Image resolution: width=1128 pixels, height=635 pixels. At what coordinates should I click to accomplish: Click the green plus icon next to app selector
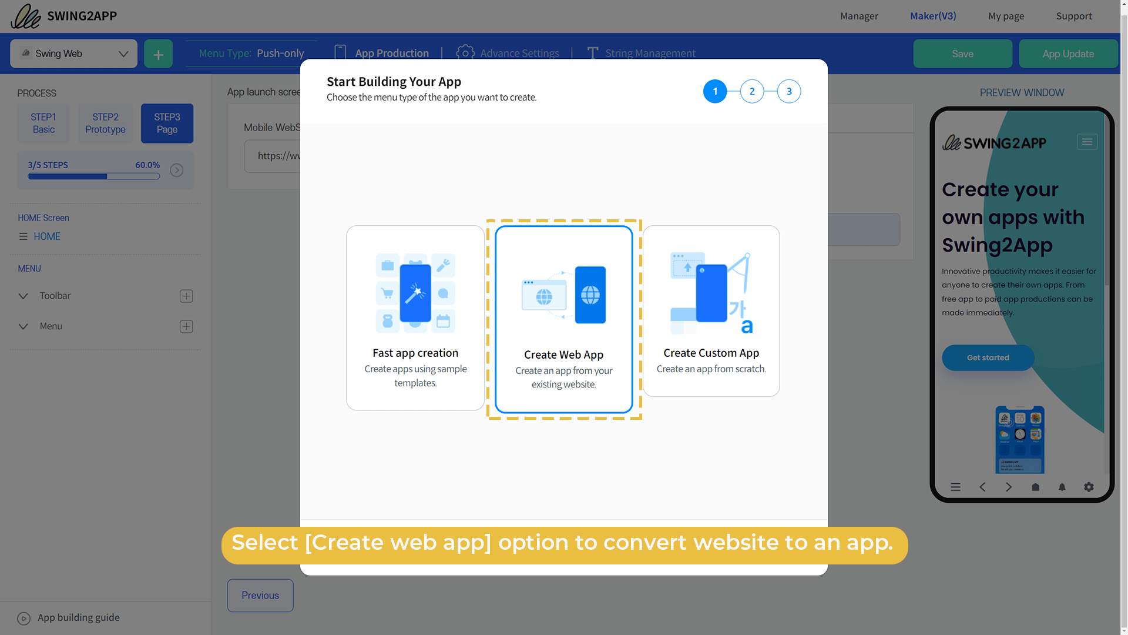(x=158, y=54)
